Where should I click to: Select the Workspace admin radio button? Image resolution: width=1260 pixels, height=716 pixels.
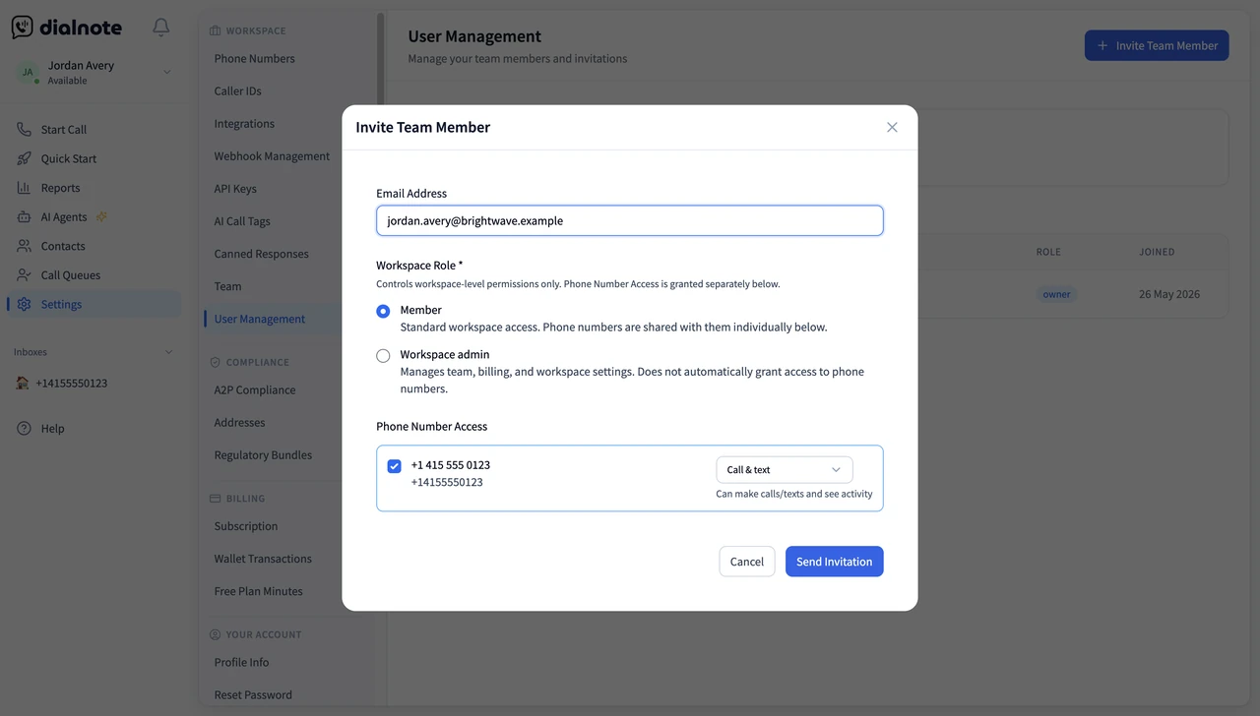383,356
